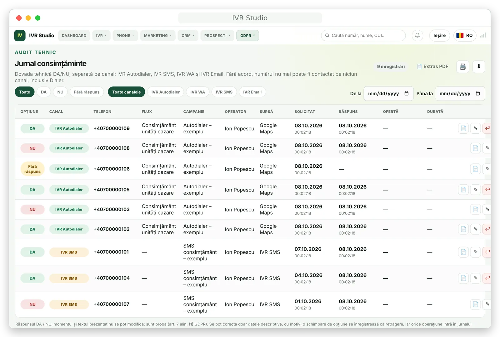The height and width of the screenshot is (337, 500).
Task: Open calendar picker in De la field
Action: coord(406,93)
